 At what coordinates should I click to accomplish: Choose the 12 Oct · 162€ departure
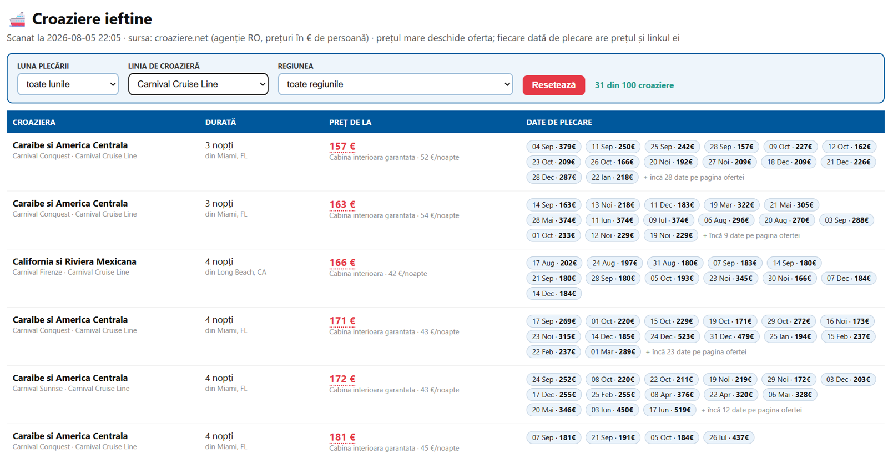pyautogui.click(x=849, y=147)
